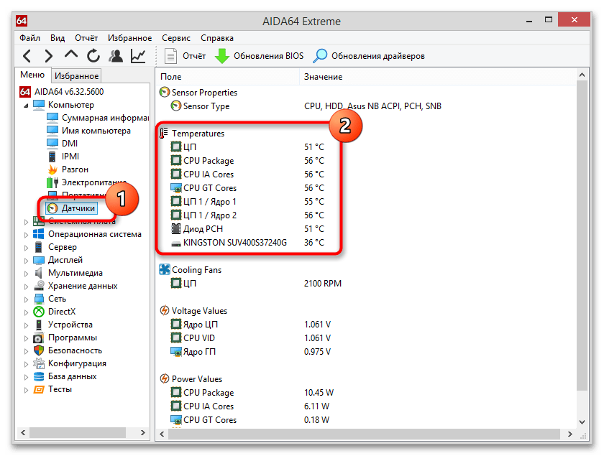Select the Датчики sensors tree item
This screenshot has width=604, height=456.
(72, 208)
